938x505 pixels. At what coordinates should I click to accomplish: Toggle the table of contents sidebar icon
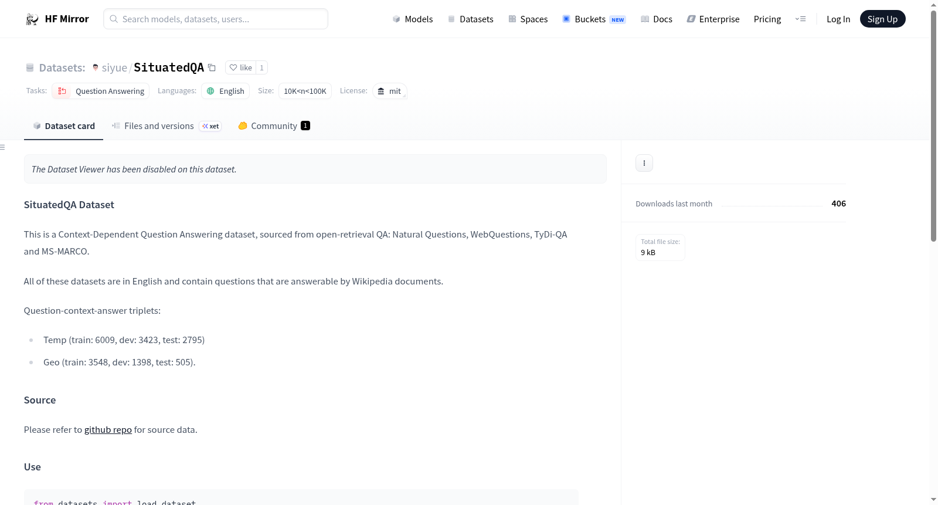pyautogui.click(x=2, y=147)
